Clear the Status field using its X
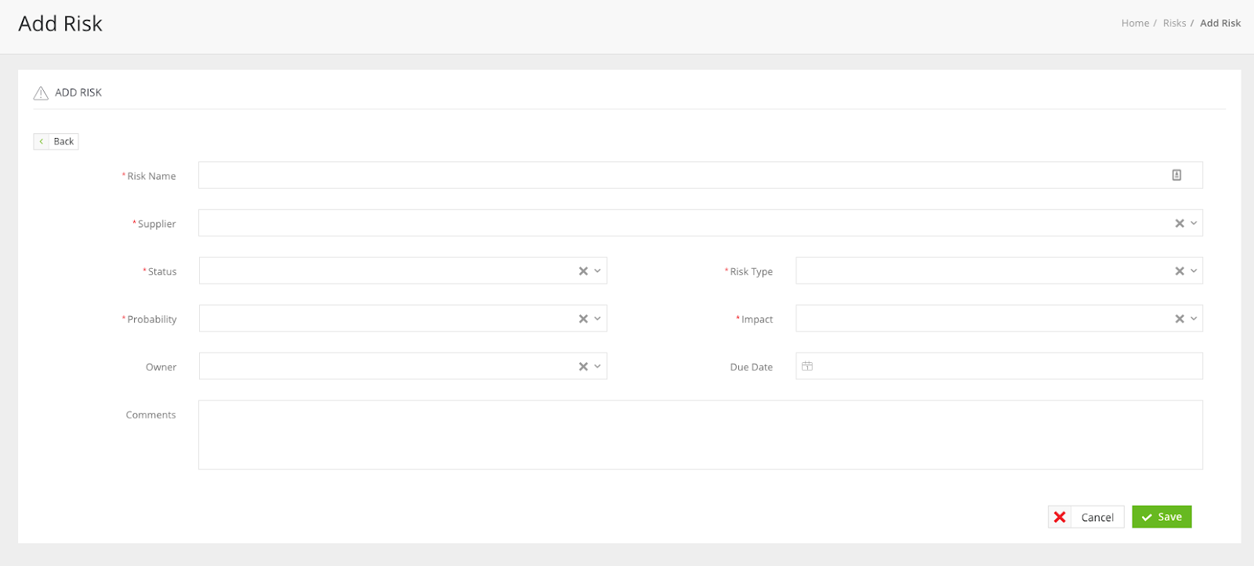 coord(583,271)
